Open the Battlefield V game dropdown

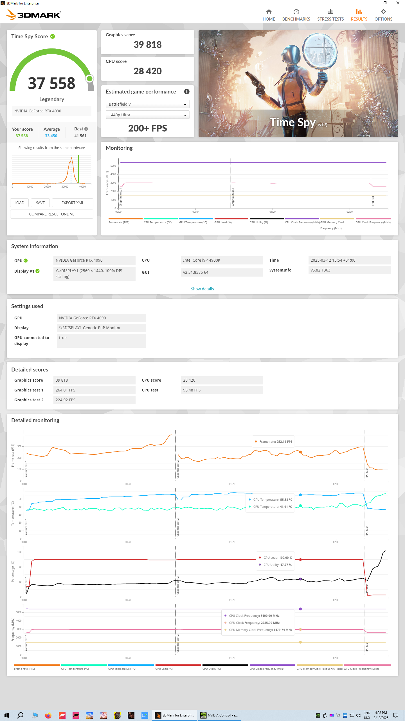pyautogui.click(x=148, y=104)
